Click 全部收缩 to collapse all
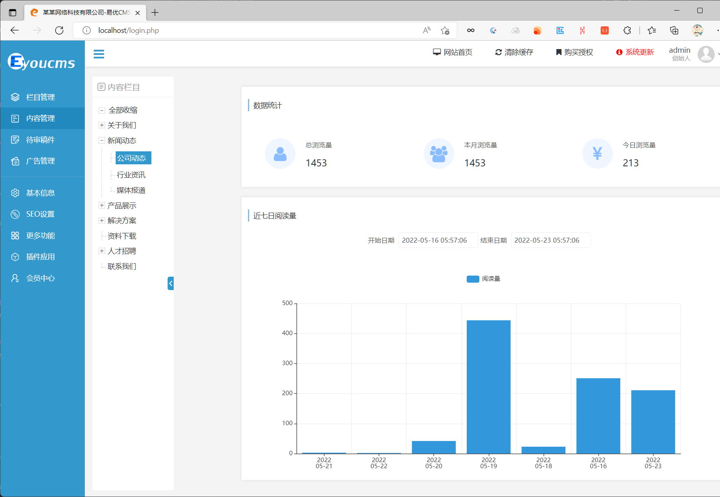The height and width of the screenshot is (497, 720). click(x=123, y=110)
